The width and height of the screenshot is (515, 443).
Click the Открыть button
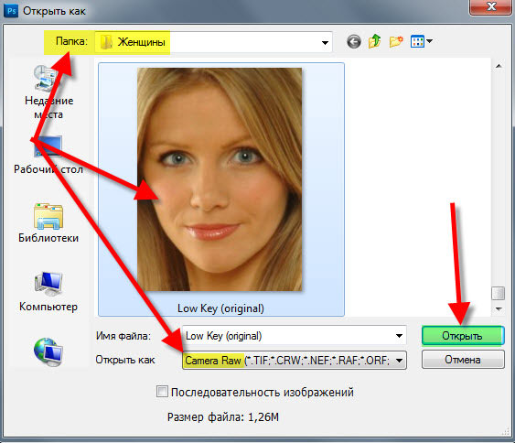[463, 336]
